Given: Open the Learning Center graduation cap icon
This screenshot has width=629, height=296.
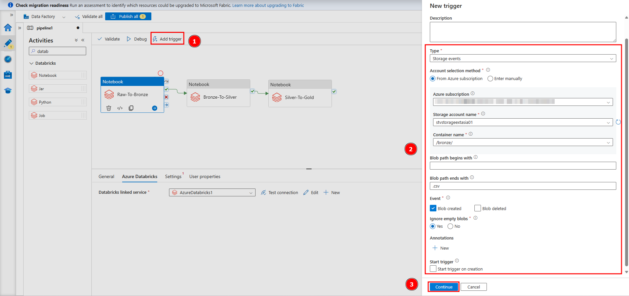Looking at the screenshot, I should pyautogui.click(x=8, y=90).
